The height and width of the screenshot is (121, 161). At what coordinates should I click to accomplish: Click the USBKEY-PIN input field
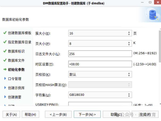[100, 104]
